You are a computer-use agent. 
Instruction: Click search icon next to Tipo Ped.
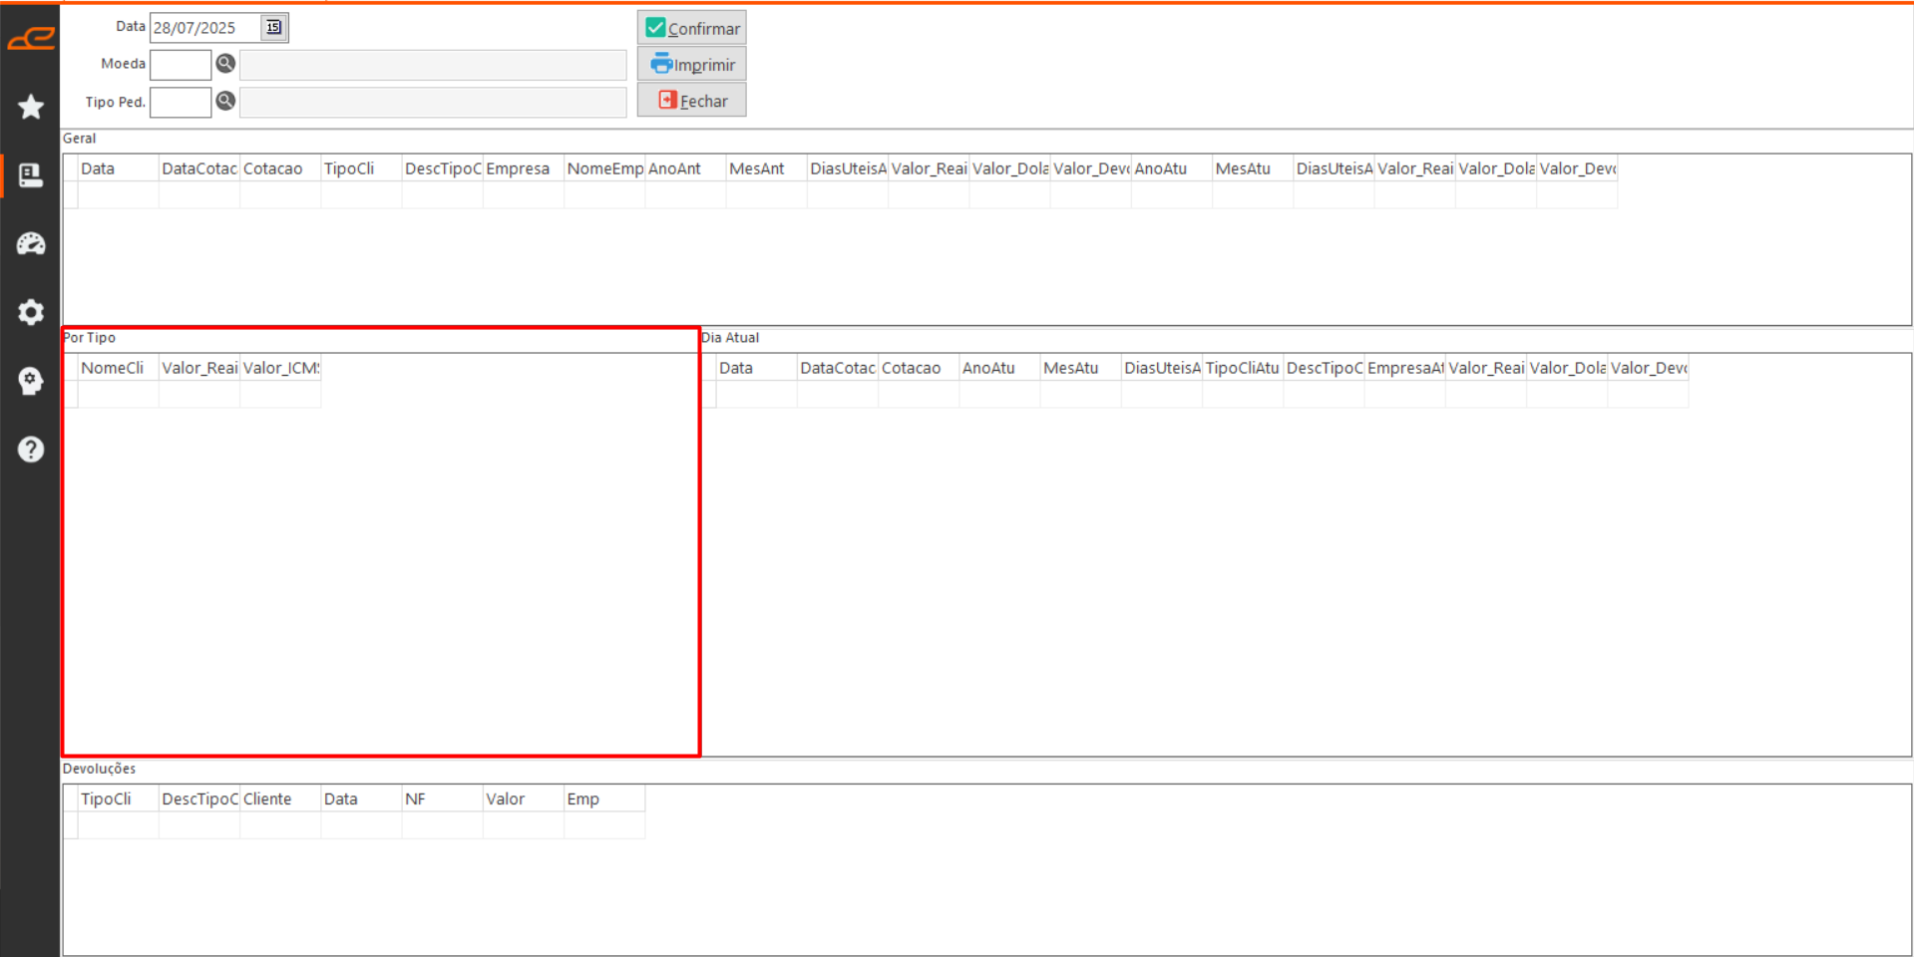tap(225, 101)
